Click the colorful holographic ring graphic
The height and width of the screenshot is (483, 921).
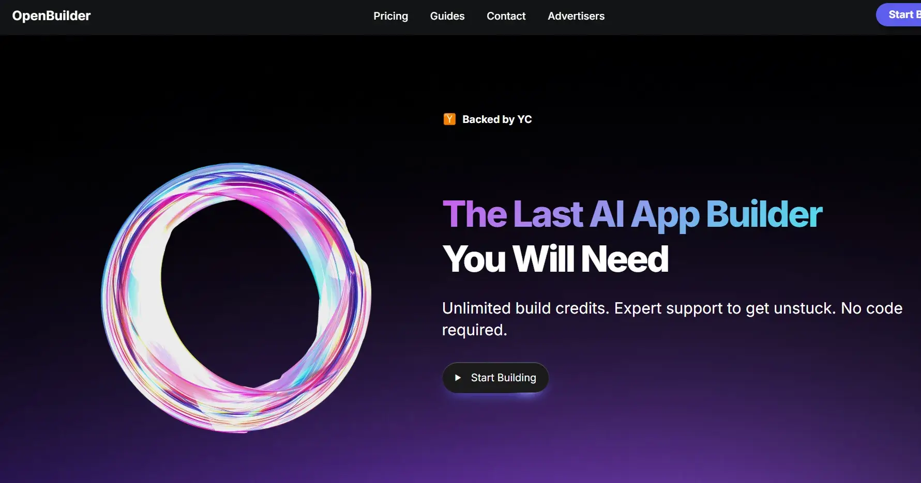pyautogui.click(x=236, y=298)
